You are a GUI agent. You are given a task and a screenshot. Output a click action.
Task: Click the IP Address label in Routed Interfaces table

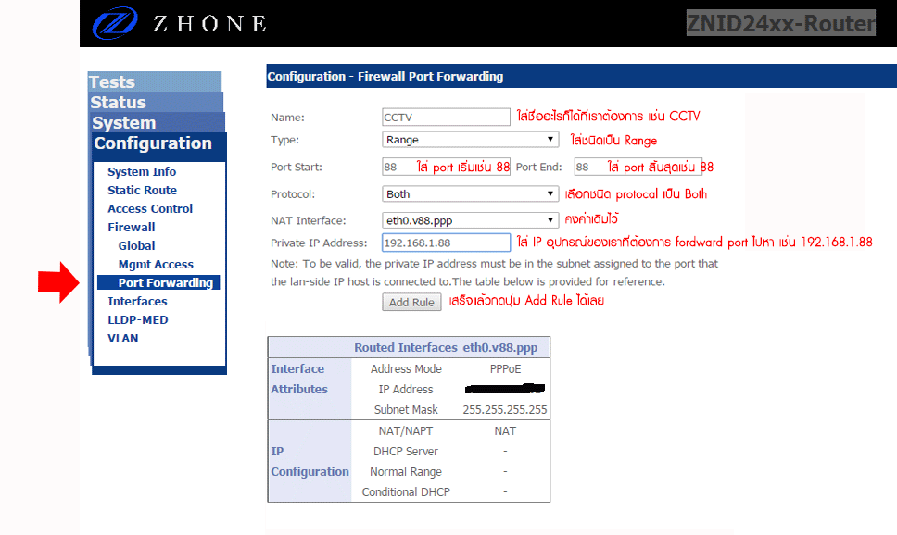(x=406, y=390)
